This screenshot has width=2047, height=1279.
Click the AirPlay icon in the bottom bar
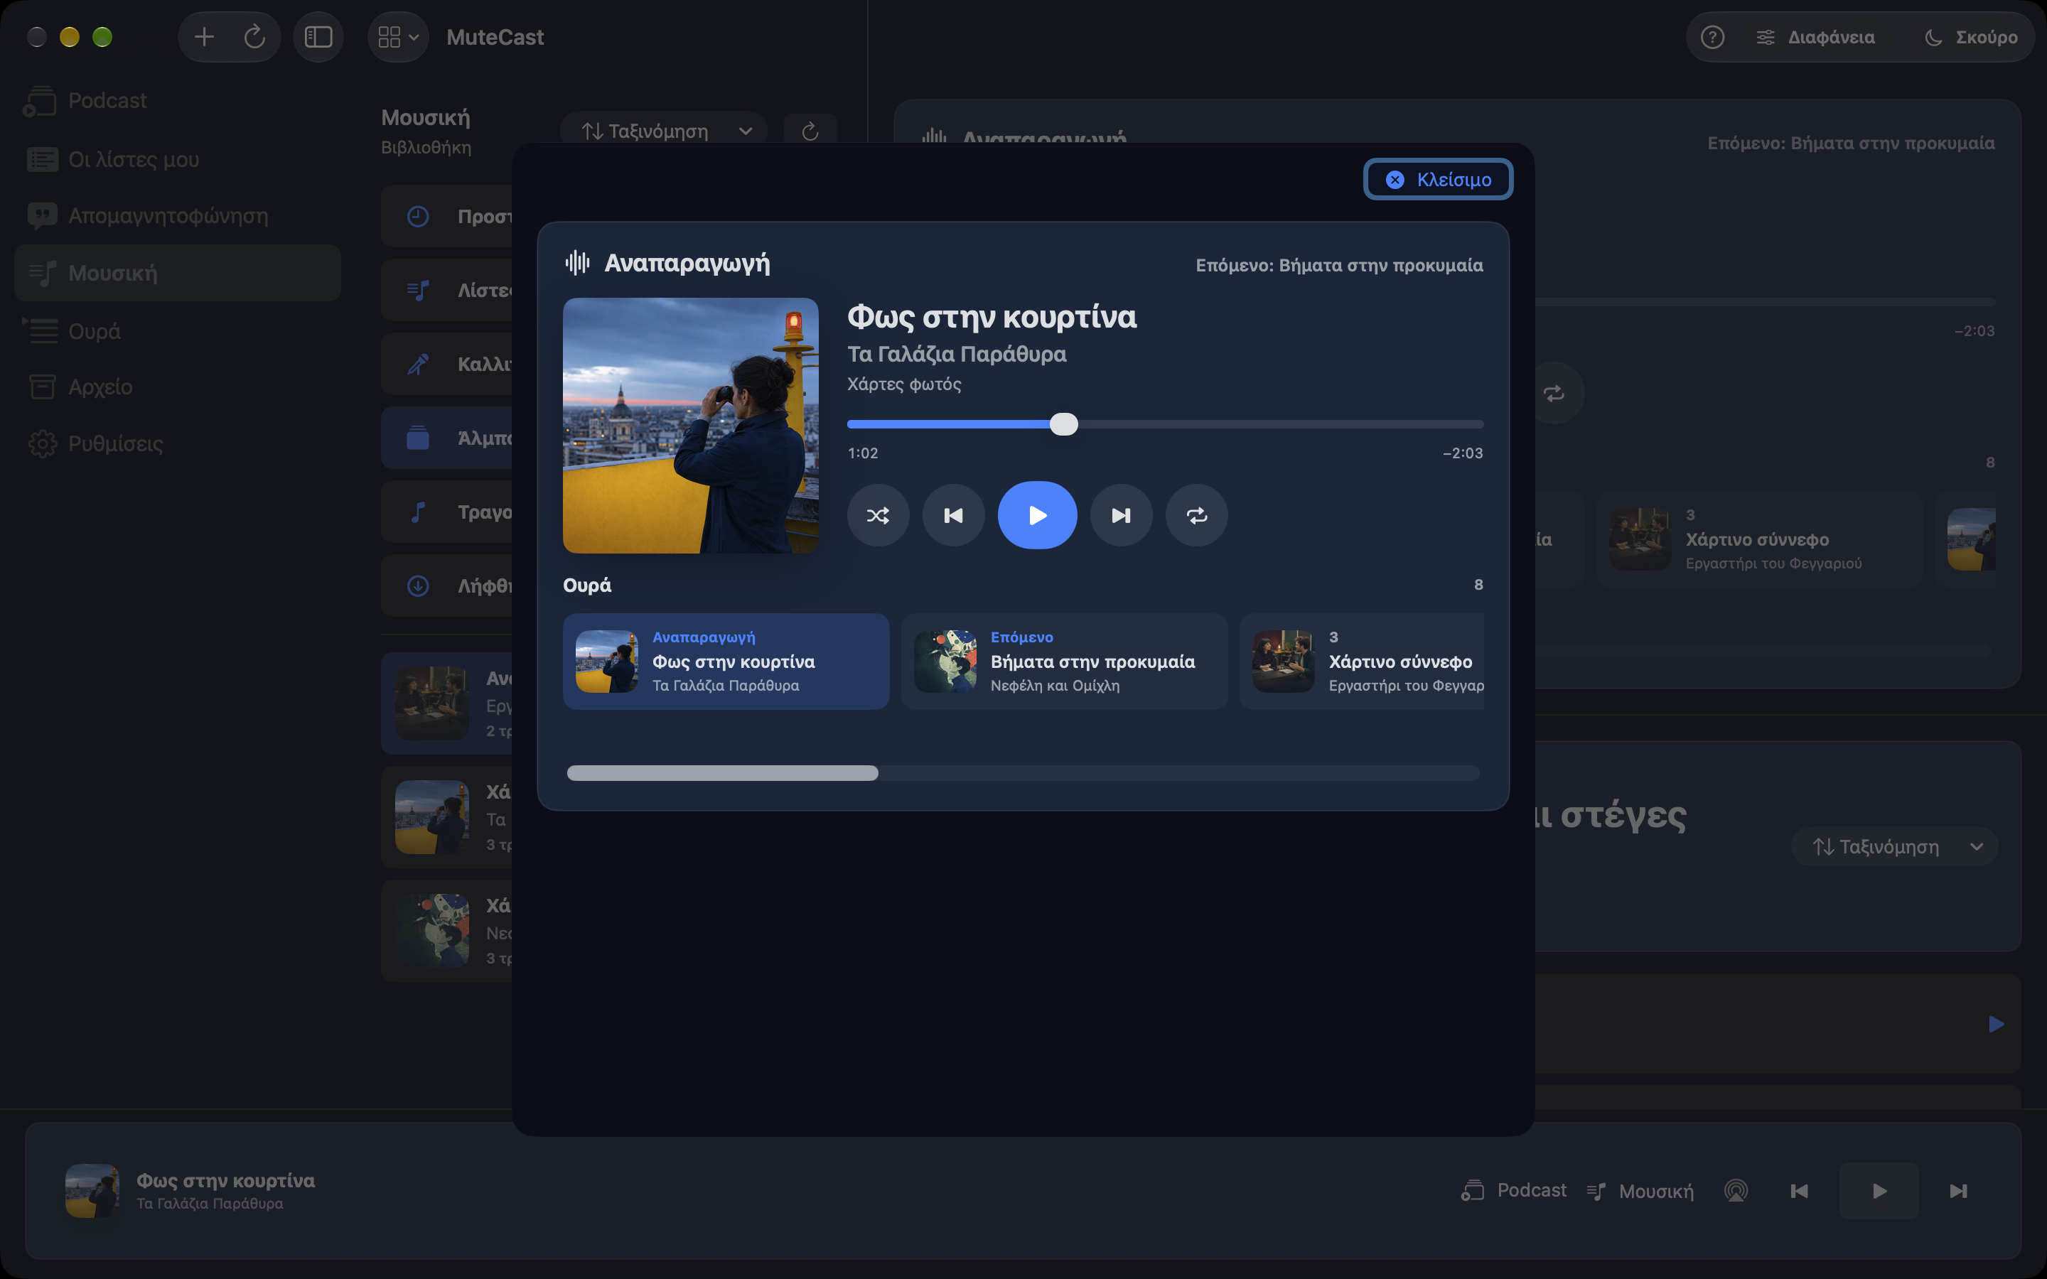coord(1736,1191)
